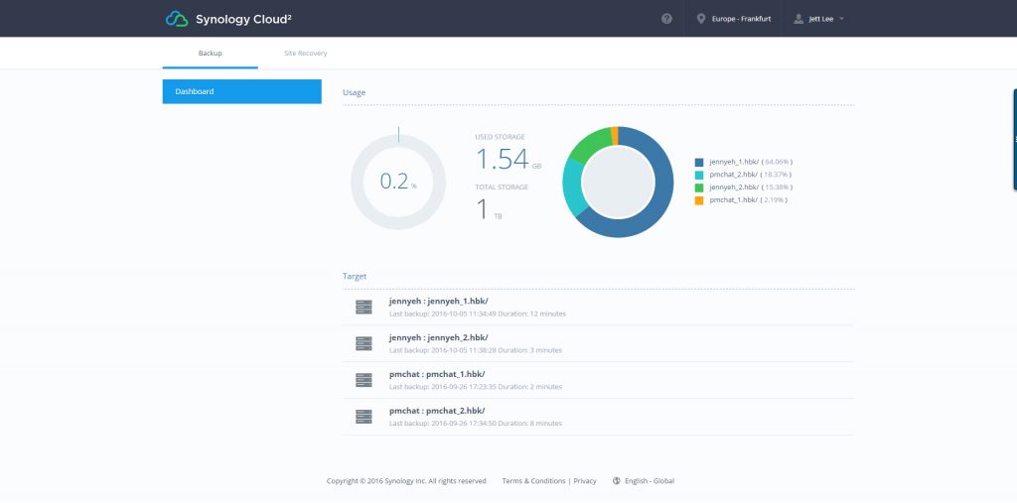Click the teal pmchat_2.hbk legend swatch

click(x=699, y=175)
